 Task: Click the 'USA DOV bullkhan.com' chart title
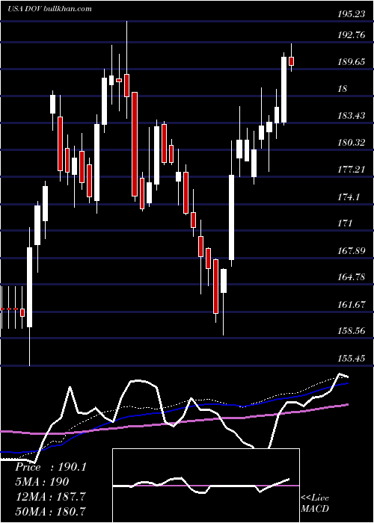click(50, 8)
